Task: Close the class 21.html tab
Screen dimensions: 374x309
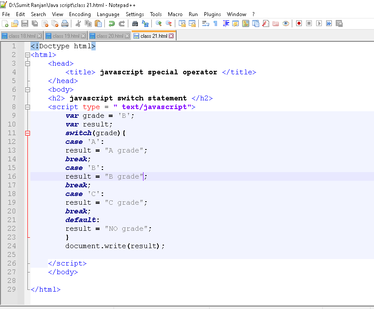Action: 171,36
